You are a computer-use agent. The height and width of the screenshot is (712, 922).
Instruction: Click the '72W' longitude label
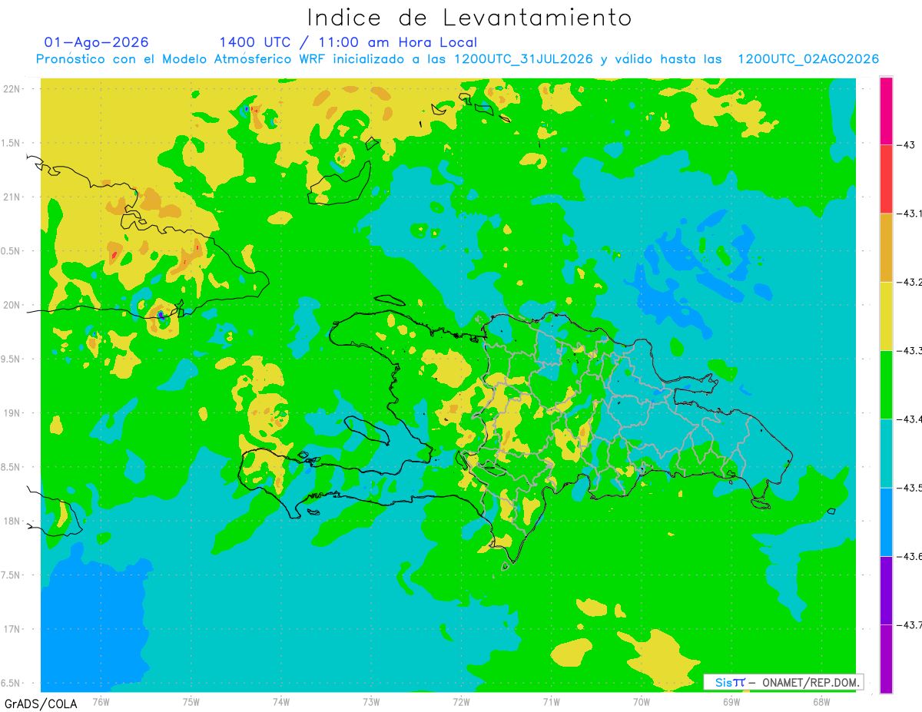[461, 701]
